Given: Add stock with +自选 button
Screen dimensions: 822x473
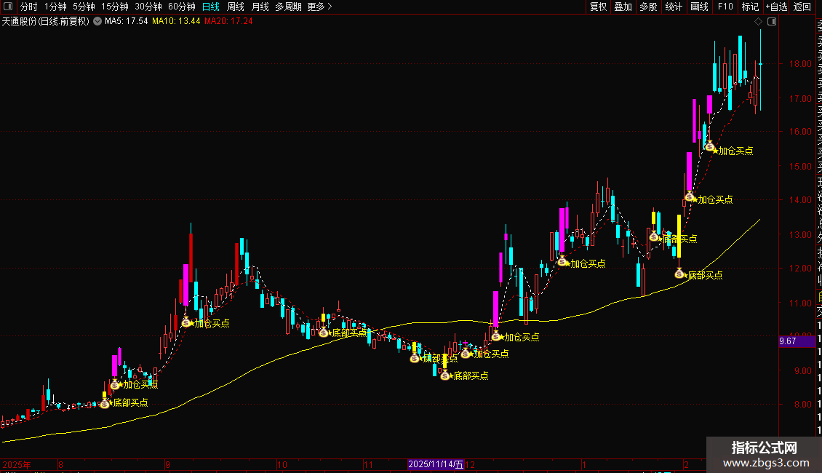Looking at the screenshot, I should [776, 7].
